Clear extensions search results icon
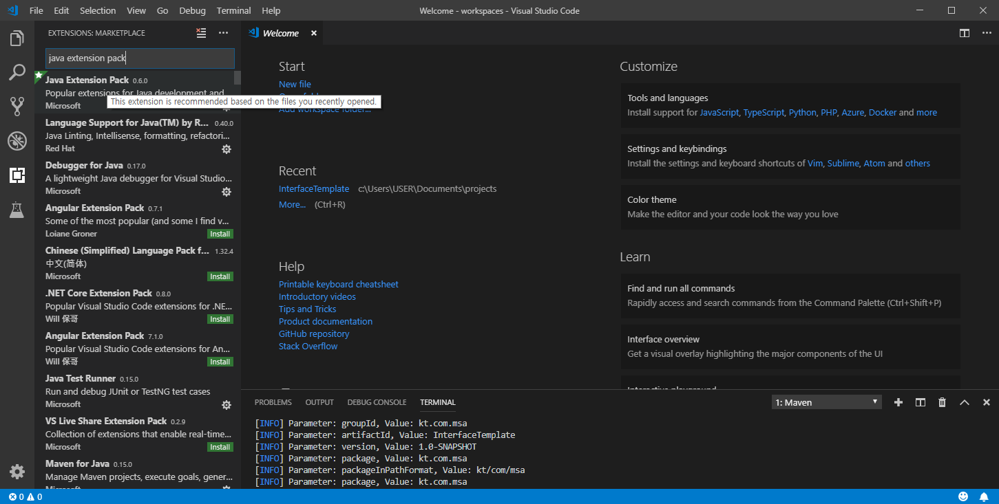This screenshot has height=504, width=999. pos(201,33)
